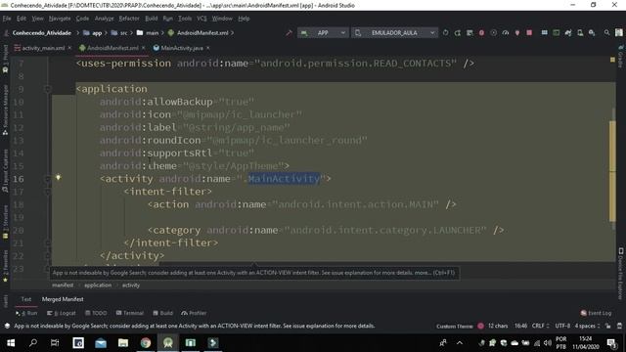Open the SDK Manager toolbar icon

(x=592, y=32)
